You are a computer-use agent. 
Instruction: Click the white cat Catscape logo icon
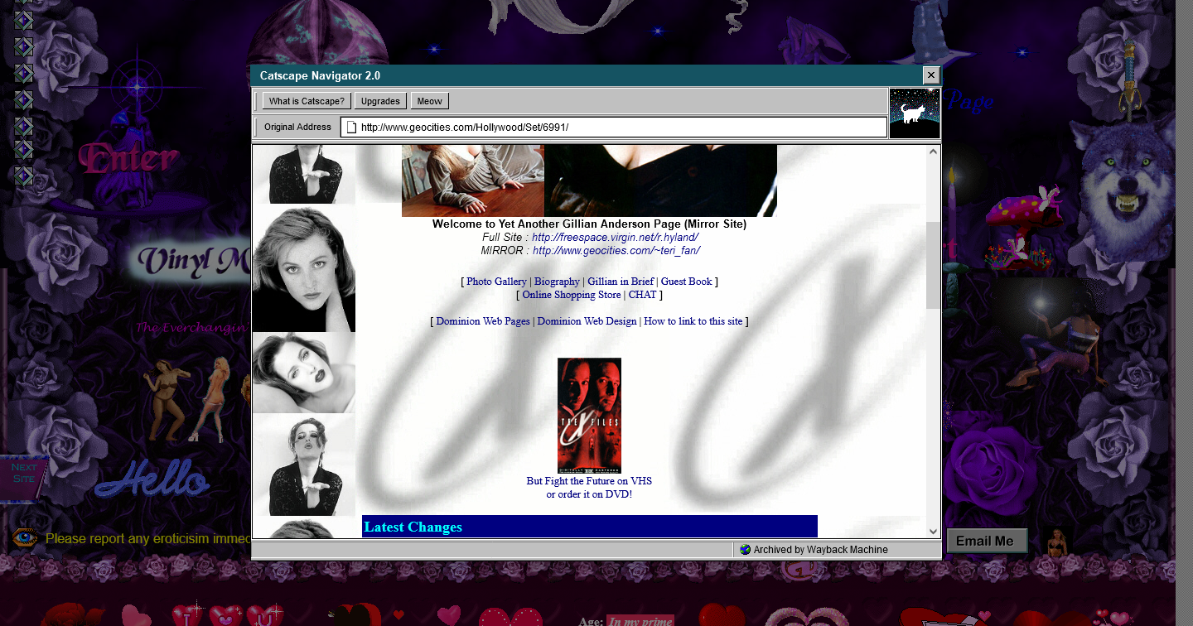point(914,113)
